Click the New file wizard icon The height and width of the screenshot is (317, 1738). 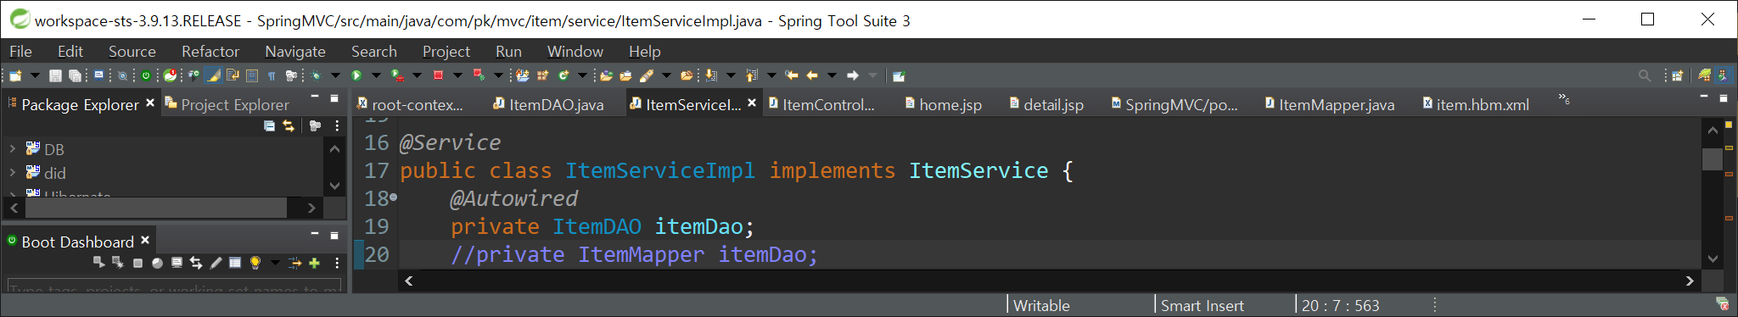[15, 75]
